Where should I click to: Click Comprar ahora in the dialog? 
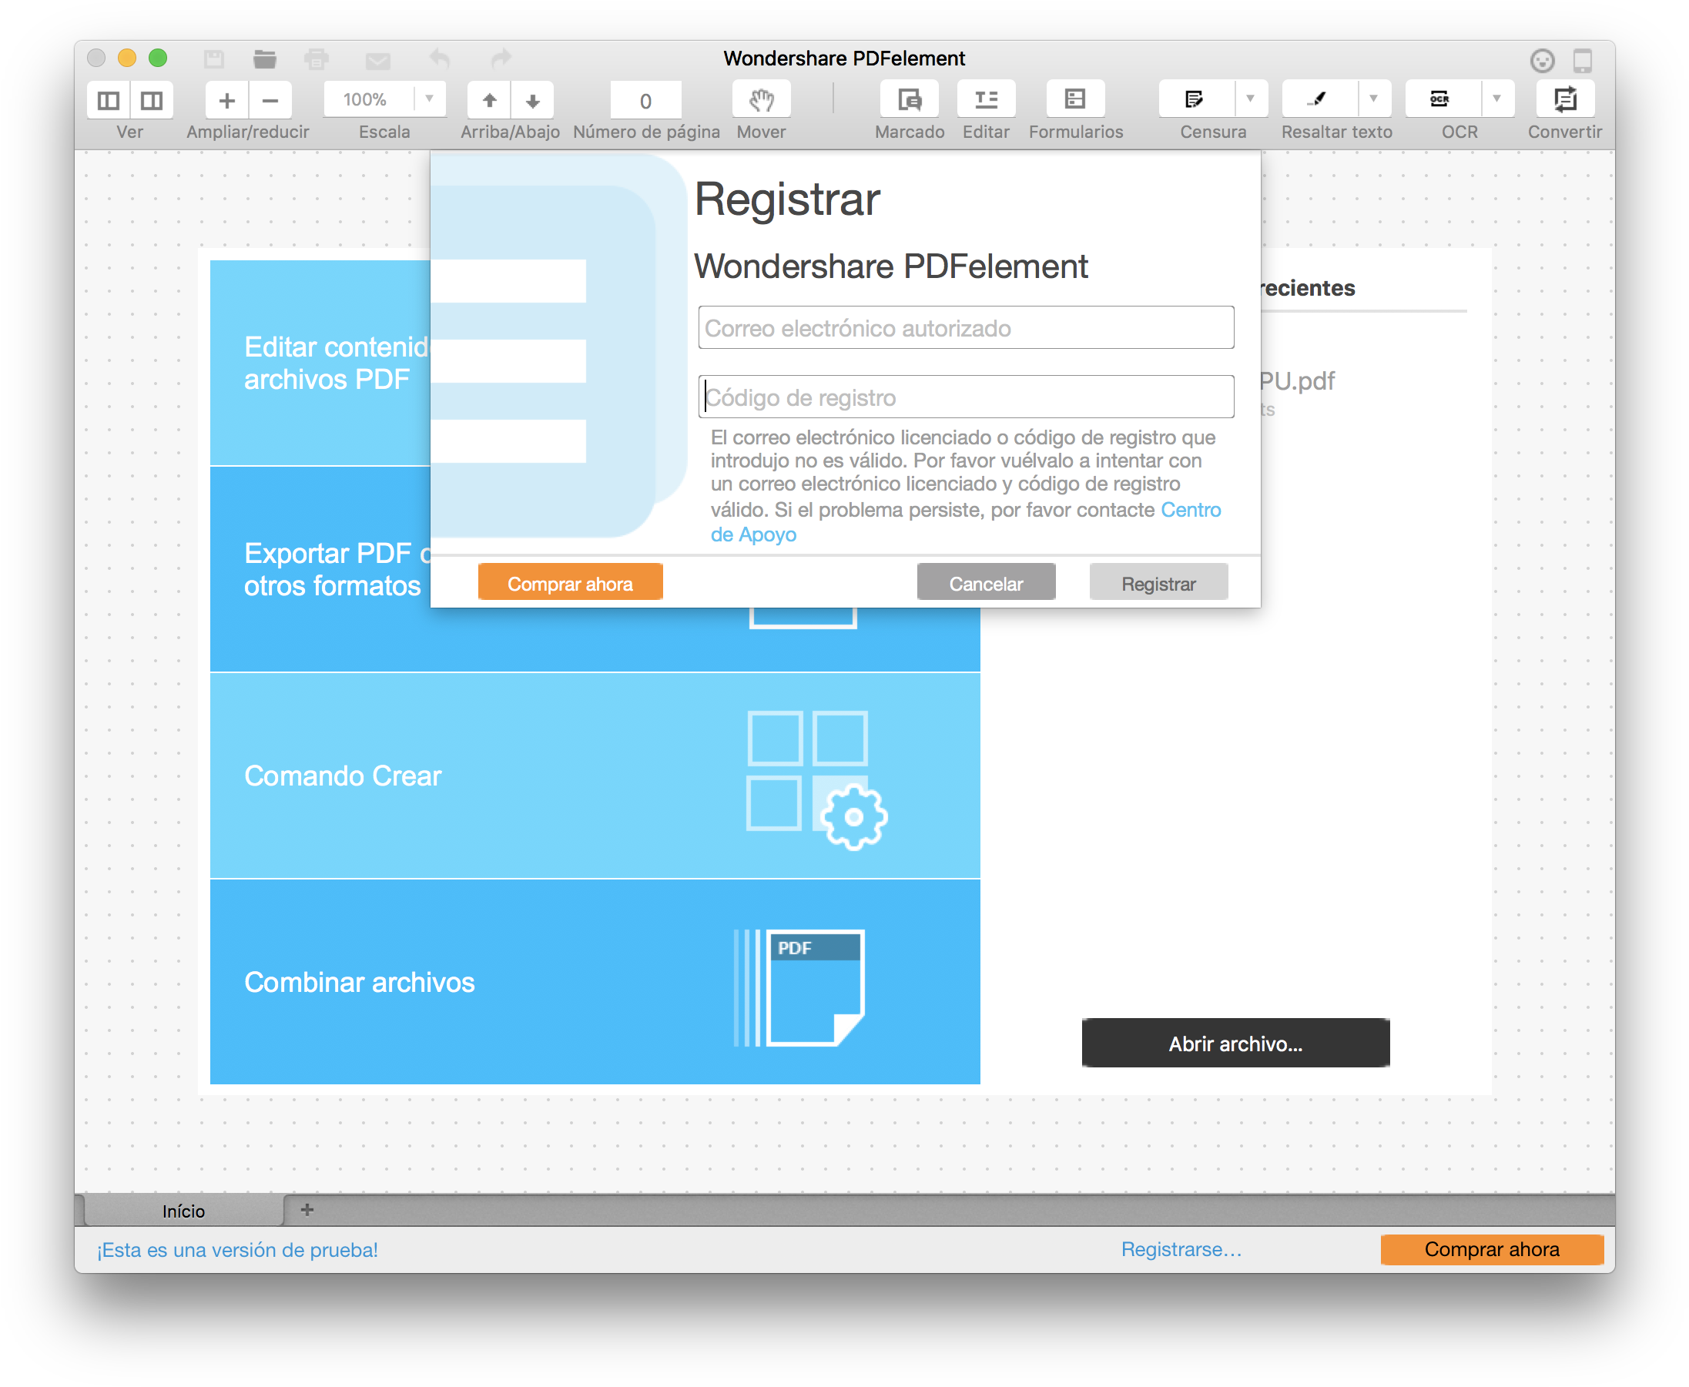(x=570, y=583)
